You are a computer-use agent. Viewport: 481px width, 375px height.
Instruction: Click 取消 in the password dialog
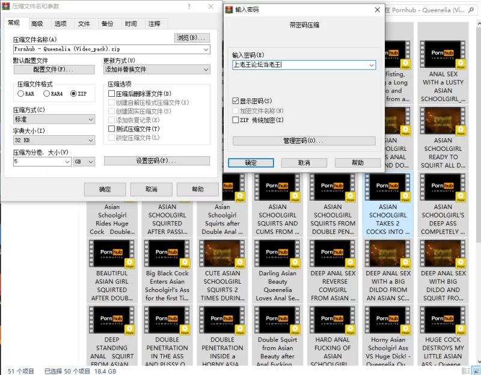click(304, 163)
